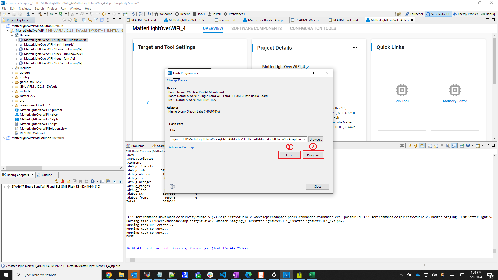498x280 pixels.
Task: Open the three-dot menu in Project Details
Action: tap(355, 48)
